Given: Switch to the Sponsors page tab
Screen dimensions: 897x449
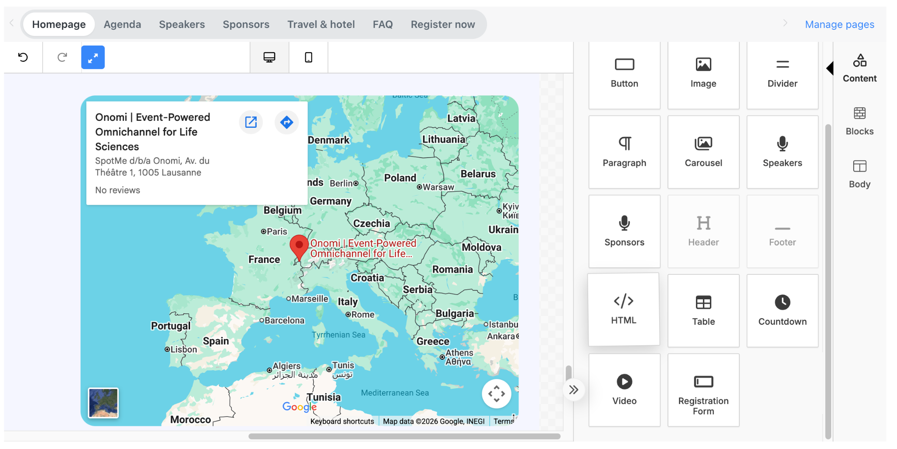Looking at the screenshot, I should click(x=246, y=25).
